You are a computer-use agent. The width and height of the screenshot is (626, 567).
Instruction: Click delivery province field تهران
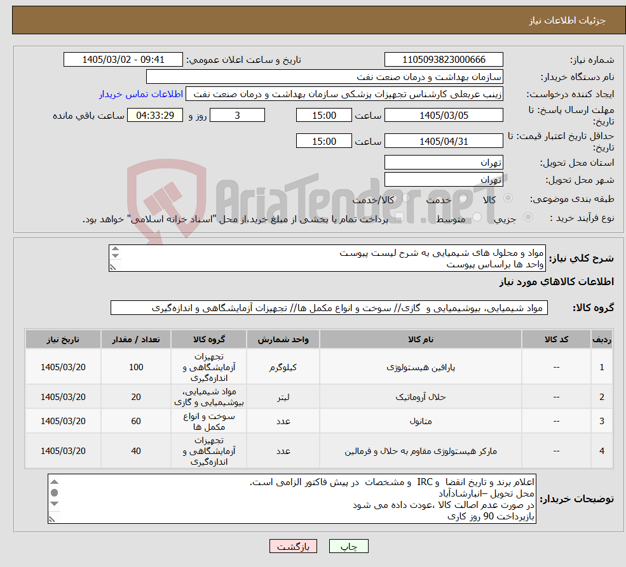tap(444, 163)
